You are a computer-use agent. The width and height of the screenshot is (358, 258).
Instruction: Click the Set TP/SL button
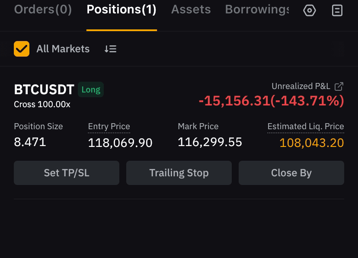point(67,173)
